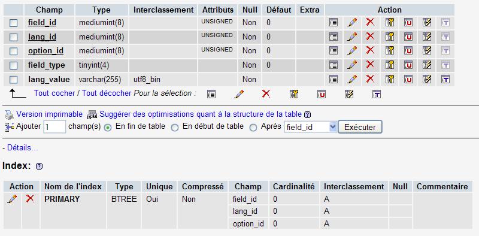Select the "En début de table" radio
This screenshot has width=479, height=236.
click(175, 128)
